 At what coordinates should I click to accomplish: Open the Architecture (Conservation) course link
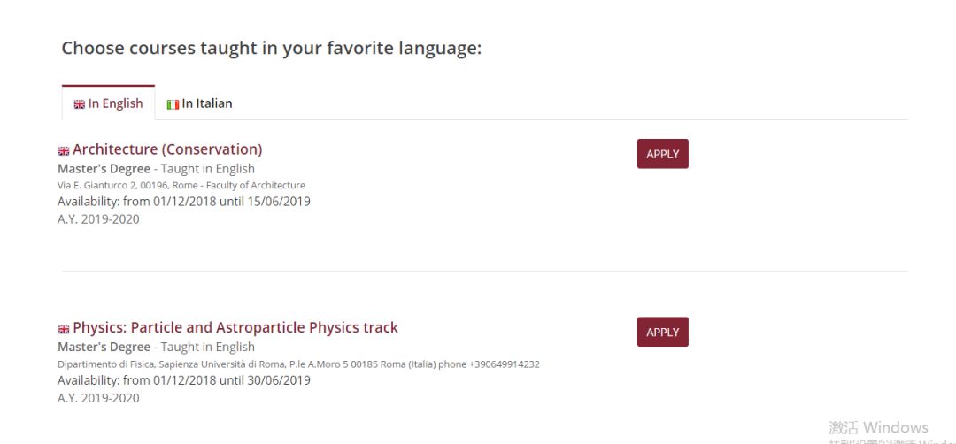click(167, 149)
